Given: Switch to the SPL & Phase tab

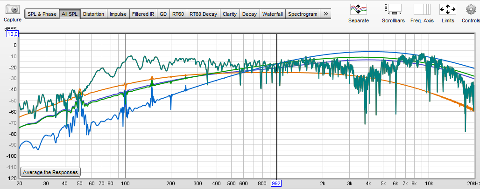Looking at the screenshot, I should coord(42,14).
